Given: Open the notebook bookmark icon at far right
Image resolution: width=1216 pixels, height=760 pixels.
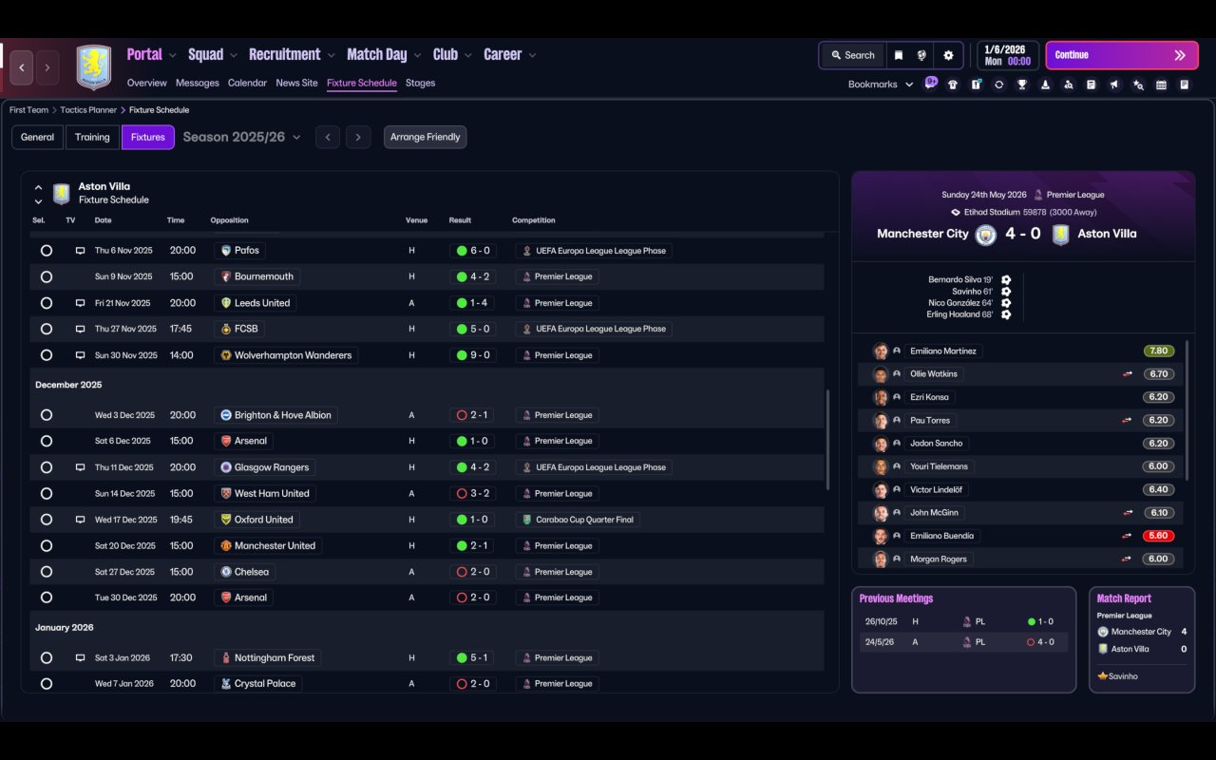Looking at the screenshot, I should 1184,85.
